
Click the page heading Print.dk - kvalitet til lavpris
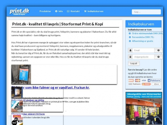coord(58,24)
